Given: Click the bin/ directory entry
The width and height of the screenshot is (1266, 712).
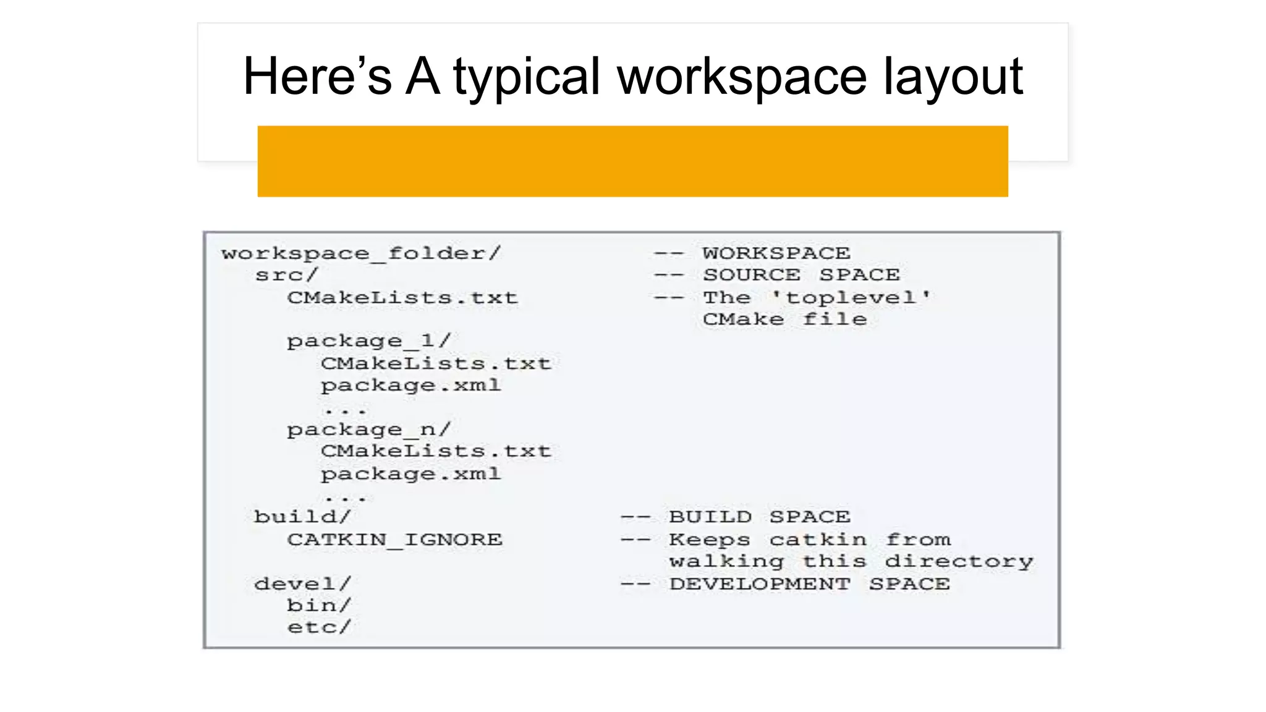Looking at the screenshot, I should [x=318, y=606].
